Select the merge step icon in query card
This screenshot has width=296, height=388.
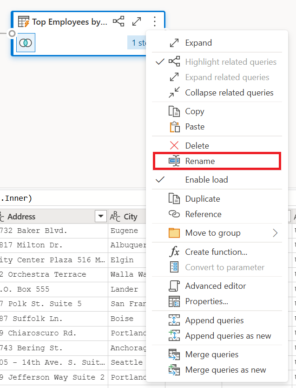pos(26,43)
